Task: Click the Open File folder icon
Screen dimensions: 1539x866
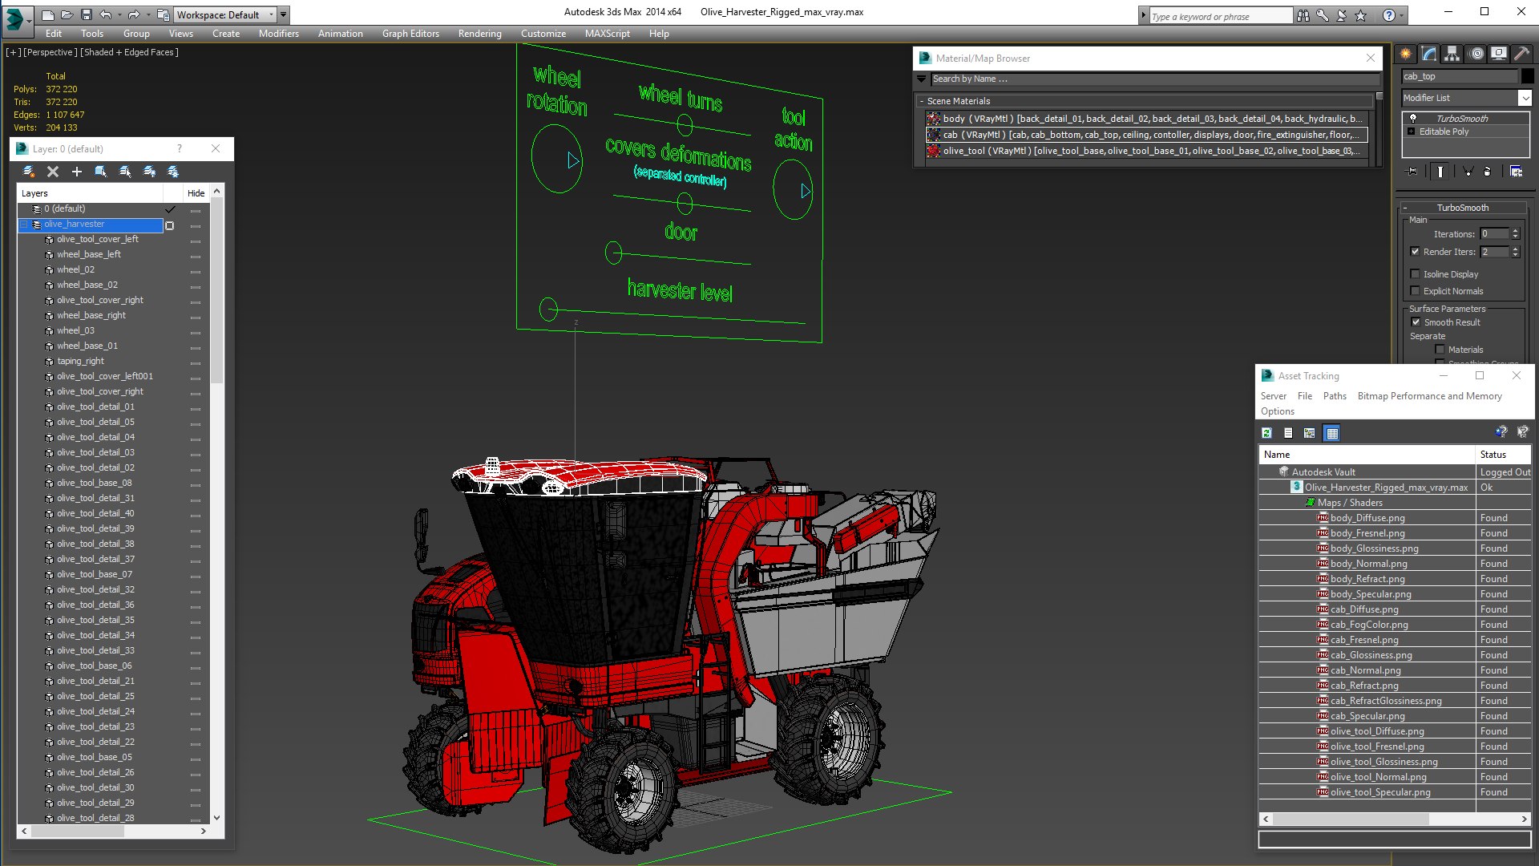Action: click(67, 14)
